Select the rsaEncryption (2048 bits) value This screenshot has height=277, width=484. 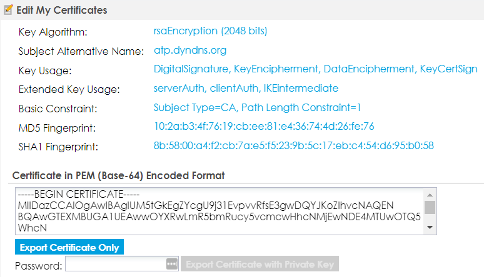[211, 31]
